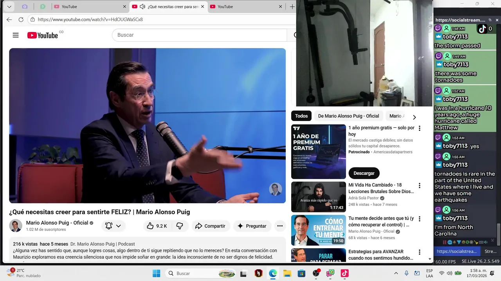Click the Dr. Mario Alonso Puig | Podcast link

point(103,244)
